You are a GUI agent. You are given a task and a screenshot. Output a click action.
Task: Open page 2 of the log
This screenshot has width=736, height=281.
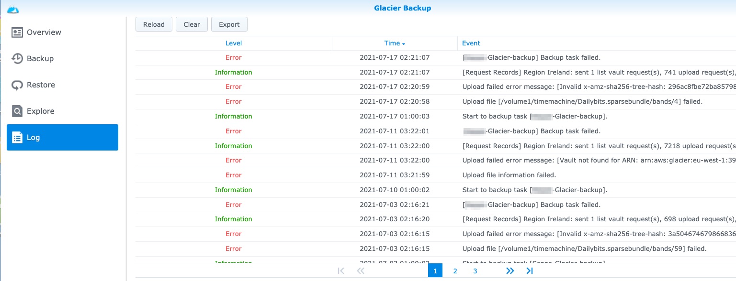click(455, 271)
